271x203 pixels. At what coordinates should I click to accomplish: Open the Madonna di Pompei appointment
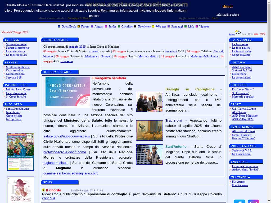[x=98, y=57]
